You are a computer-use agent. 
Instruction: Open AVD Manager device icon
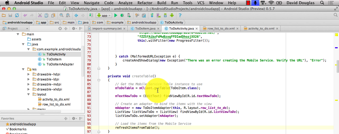point(159,16)
